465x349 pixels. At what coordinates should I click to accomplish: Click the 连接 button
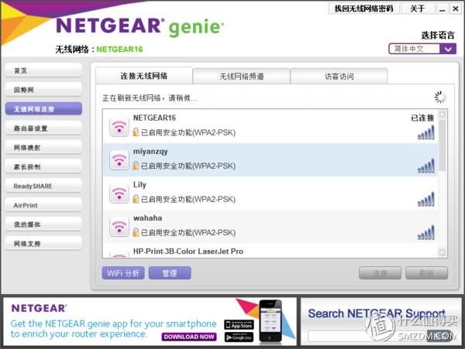tap(380, 273)
